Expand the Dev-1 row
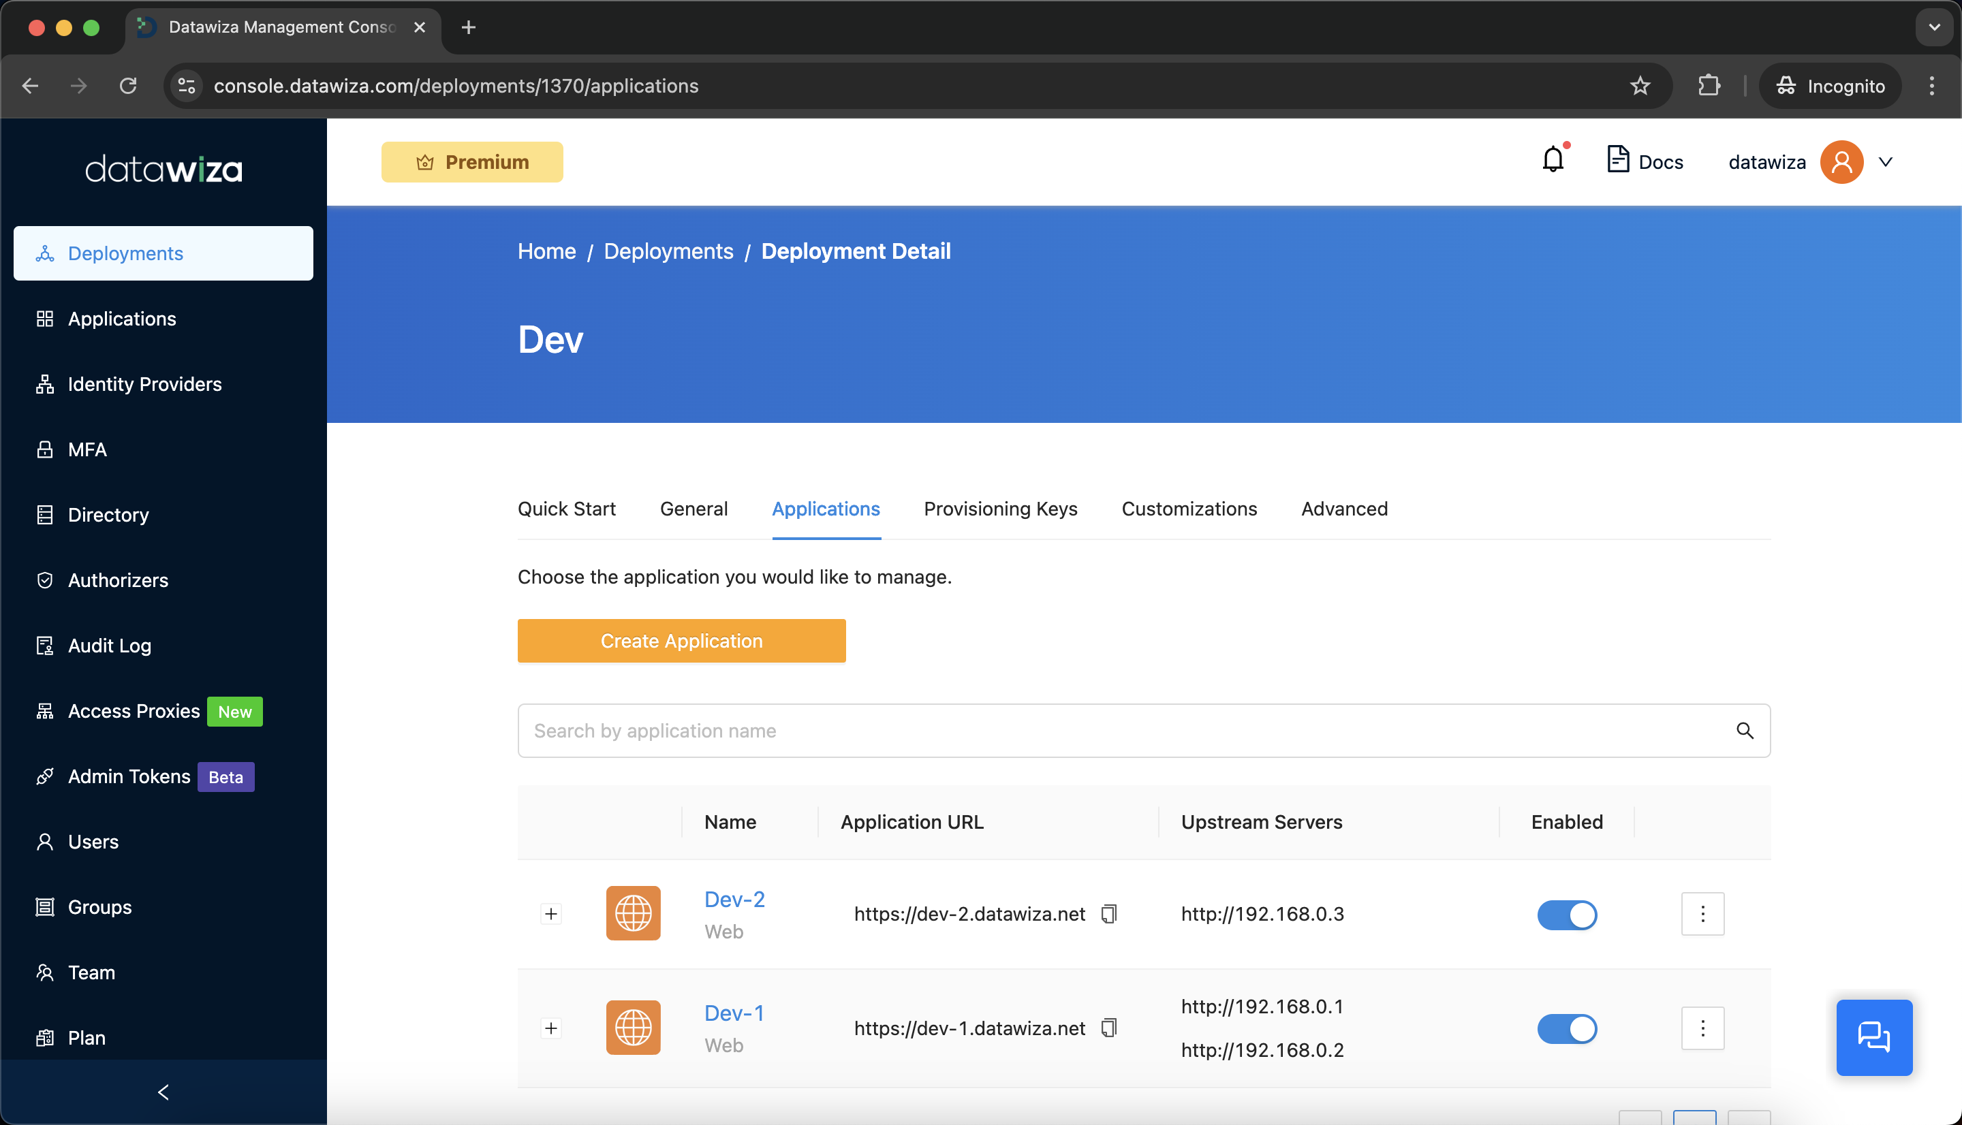The height and width of the screenshot is (1125, 1962). (550, 1028)
